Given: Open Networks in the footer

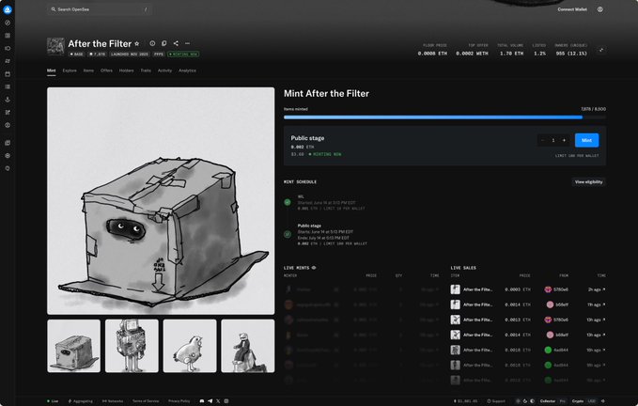Looking at the screenshot, I should 113,401.
